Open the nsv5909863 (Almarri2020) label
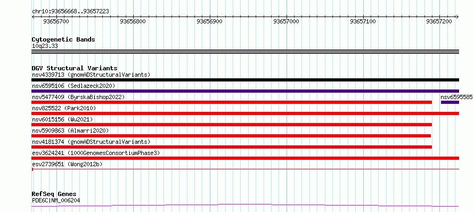 point(70,131)
